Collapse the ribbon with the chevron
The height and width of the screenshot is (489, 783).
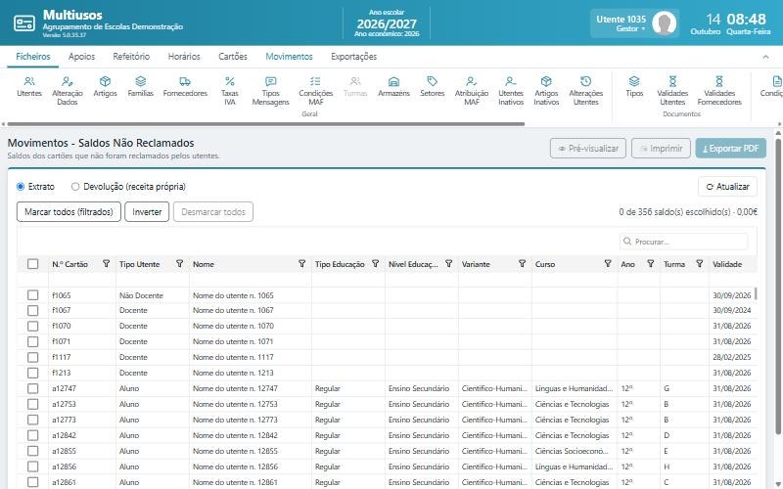point(765,57)
